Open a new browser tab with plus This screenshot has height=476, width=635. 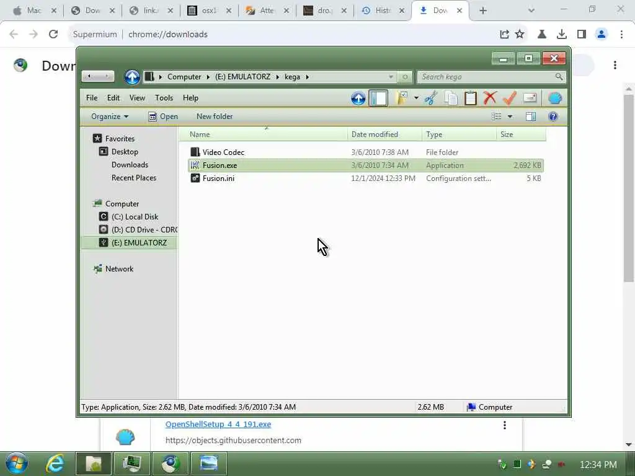pos(482,11)
